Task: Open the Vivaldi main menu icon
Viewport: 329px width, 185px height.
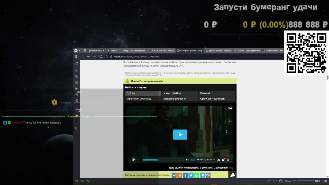Action: click(76, 51)
